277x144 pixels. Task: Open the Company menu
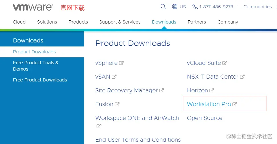pos(228,22)
